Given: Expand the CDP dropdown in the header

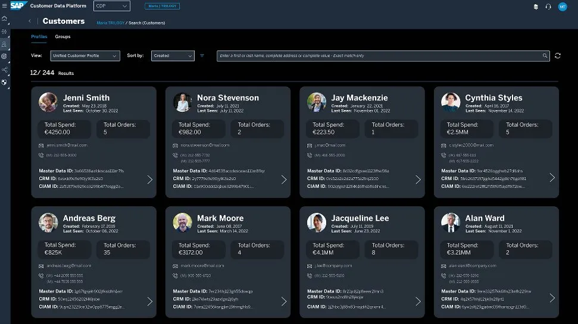Looking at the screenshot, I should (112, 6).
